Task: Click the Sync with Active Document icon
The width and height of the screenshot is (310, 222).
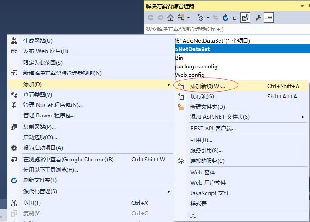Action: pyautogui.click(x=216, y=18)
